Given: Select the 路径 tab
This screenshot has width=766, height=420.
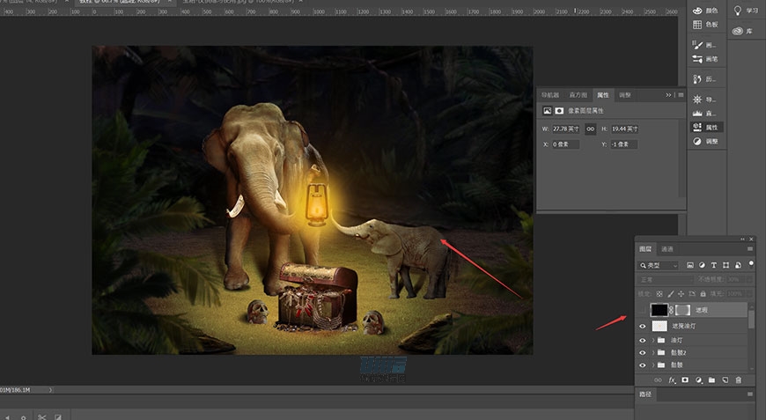Looking at the screenshot, I should click(645, 394).
